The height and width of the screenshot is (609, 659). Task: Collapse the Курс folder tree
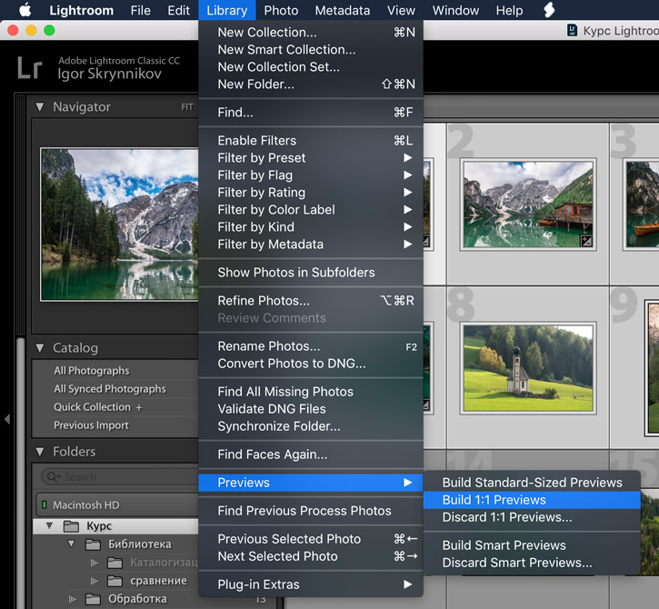tap(50, 526)
